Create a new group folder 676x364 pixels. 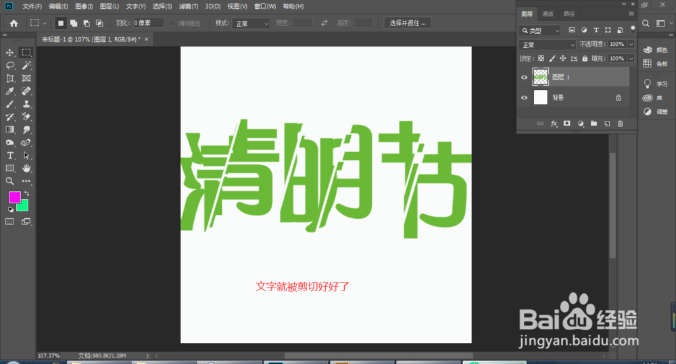594,124
